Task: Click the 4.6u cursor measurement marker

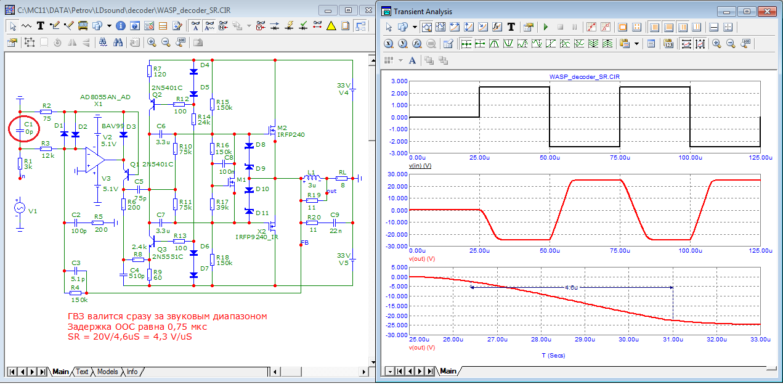Action: [x=570, y=287]
